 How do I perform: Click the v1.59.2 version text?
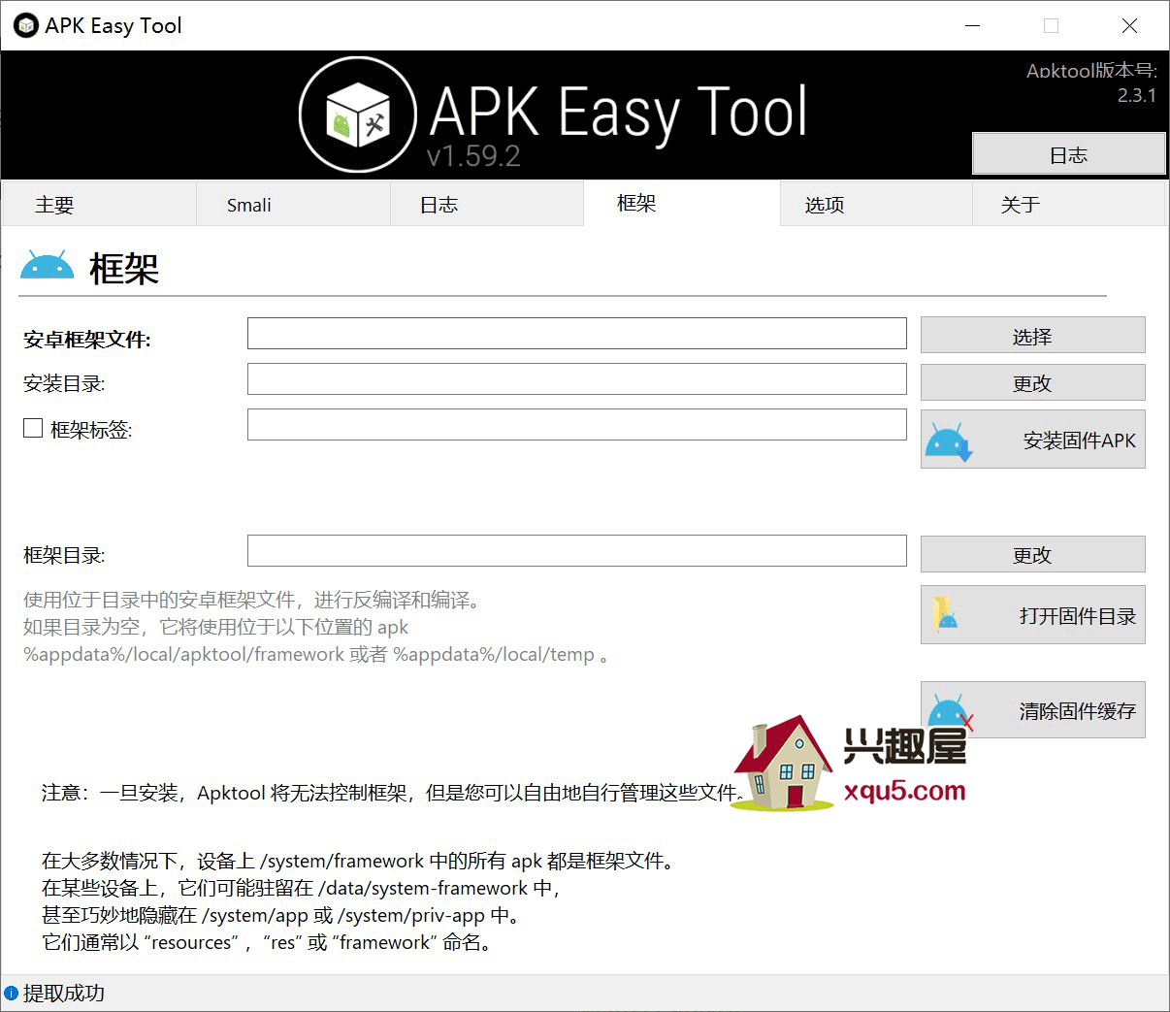(473, 155)
